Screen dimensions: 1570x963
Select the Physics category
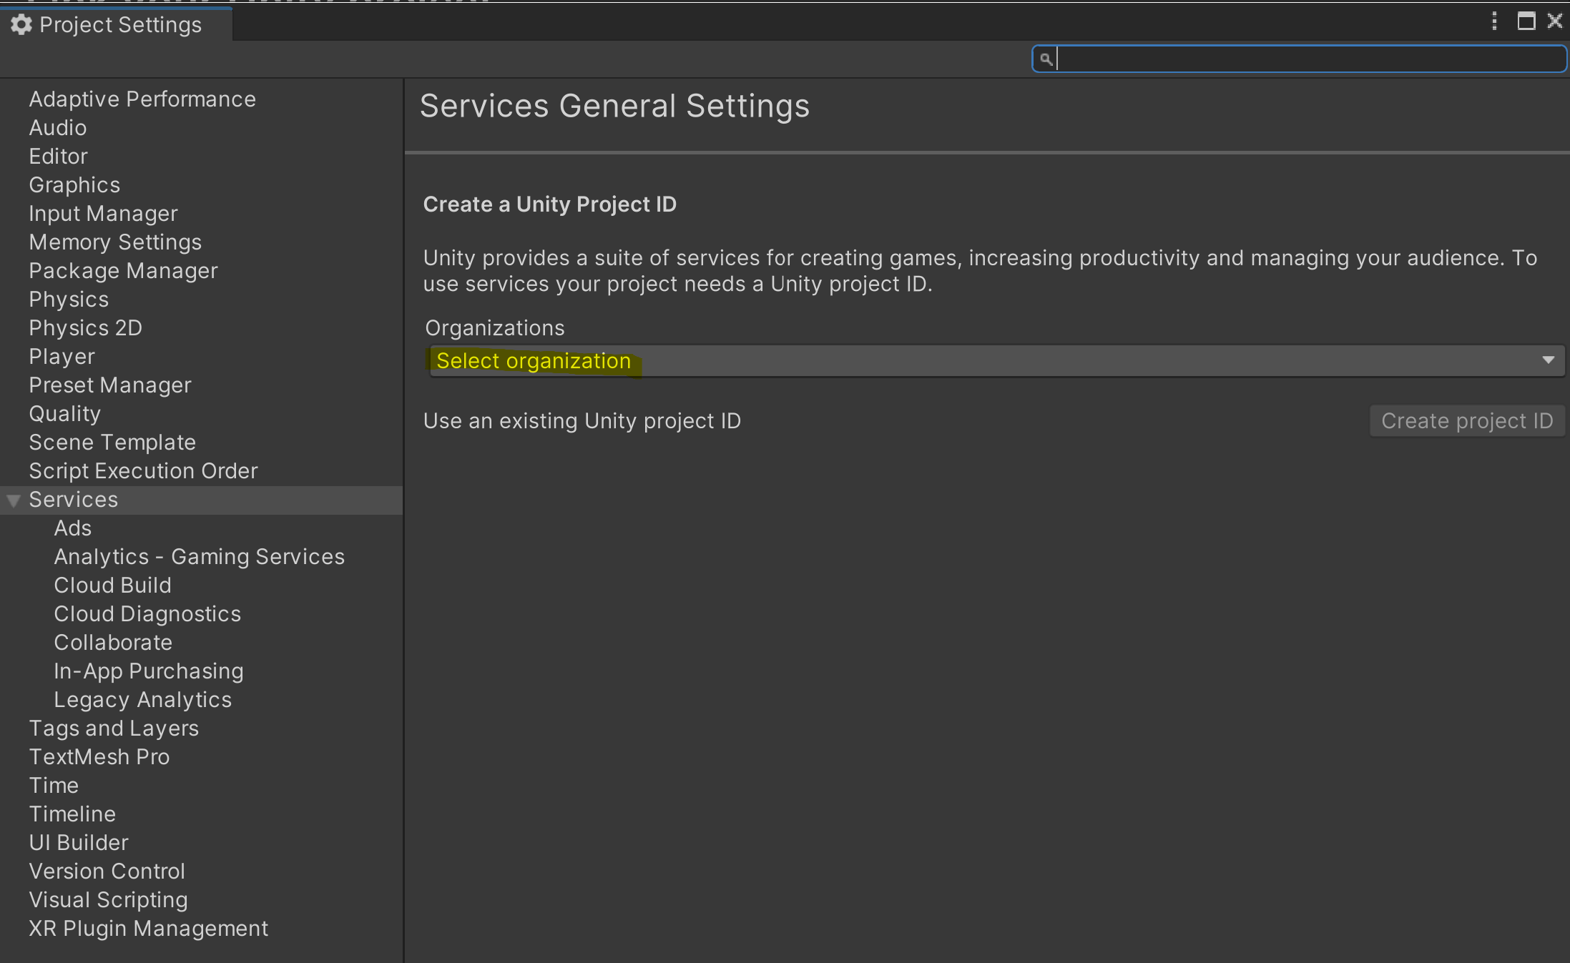(69, 300)
